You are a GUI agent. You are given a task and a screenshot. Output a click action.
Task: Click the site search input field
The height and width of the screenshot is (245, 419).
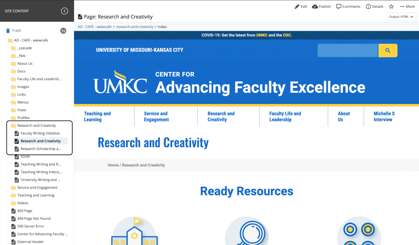[x=348, y=50]
